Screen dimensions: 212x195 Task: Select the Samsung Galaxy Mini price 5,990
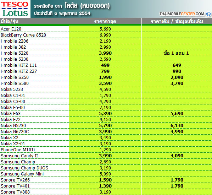pyautogui.click(x=105, y=174)
